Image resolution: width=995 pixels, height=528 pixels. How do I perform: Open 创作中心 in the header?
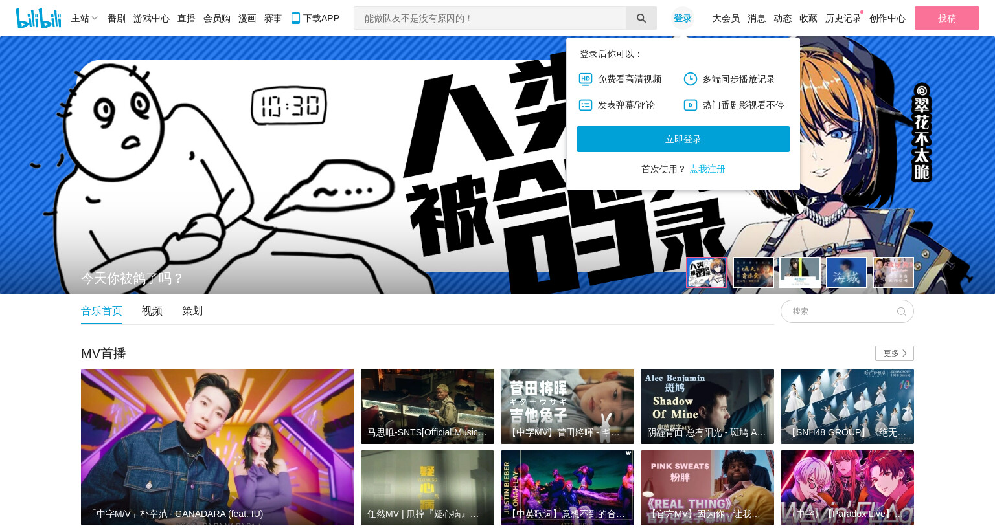click(887, 18)
